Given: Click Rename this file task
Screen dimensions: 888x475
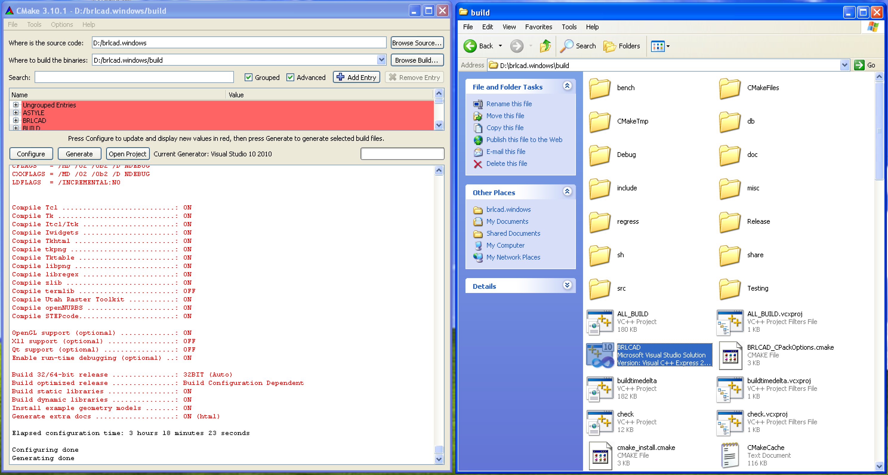Looking at the screenshot, I should coord(509,104).
